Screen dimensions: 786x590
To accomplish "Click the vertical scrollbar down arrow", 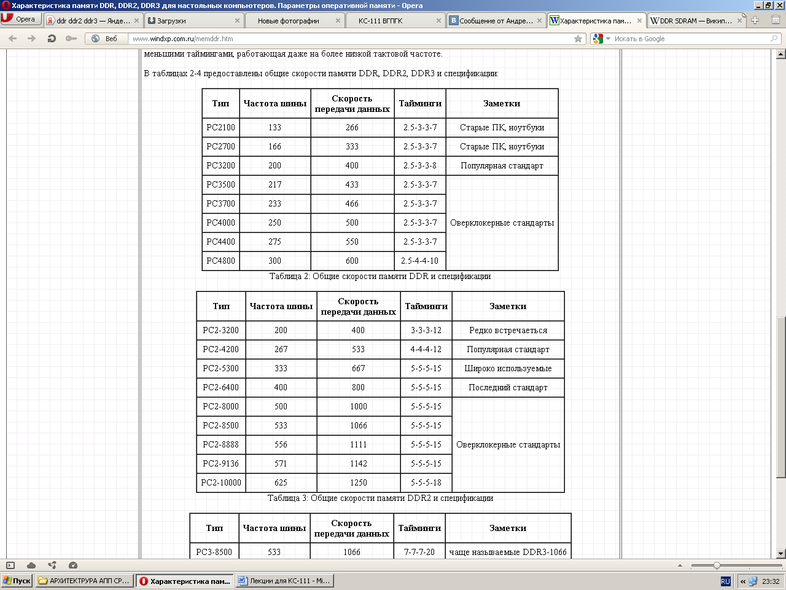I will click(780, 553).
